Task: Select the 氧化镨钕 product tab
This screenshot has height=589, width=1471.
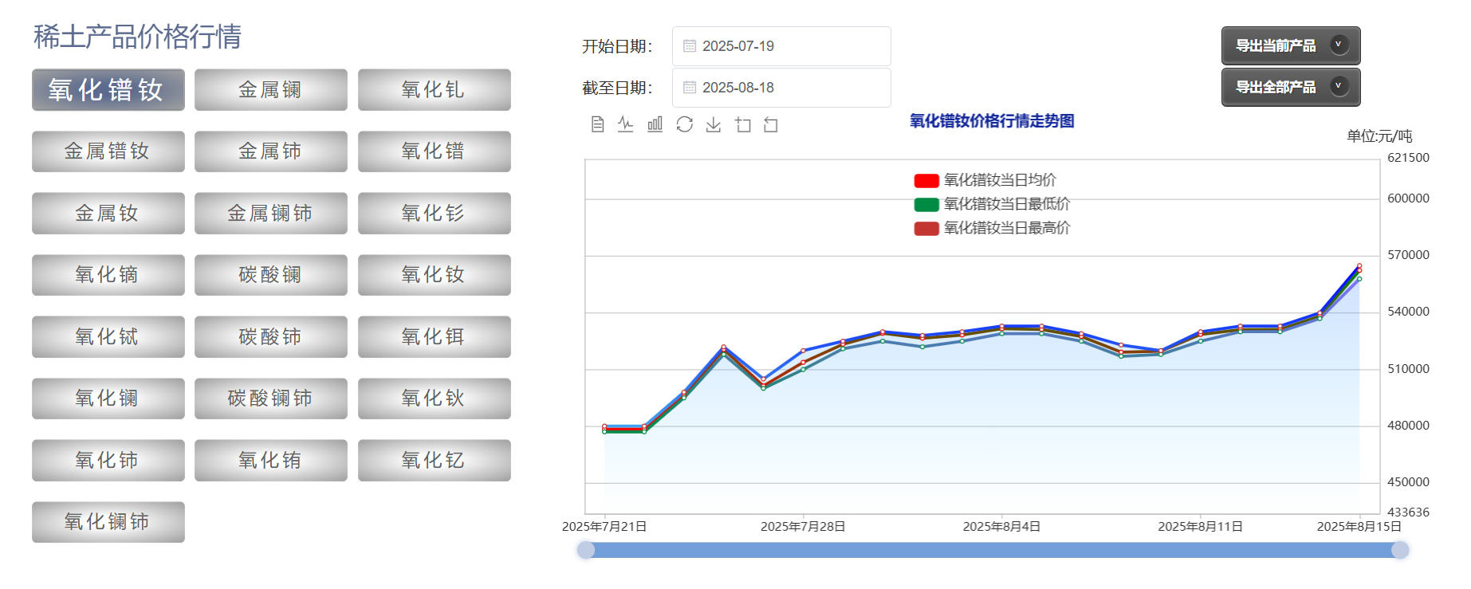Action: [108, 90]
